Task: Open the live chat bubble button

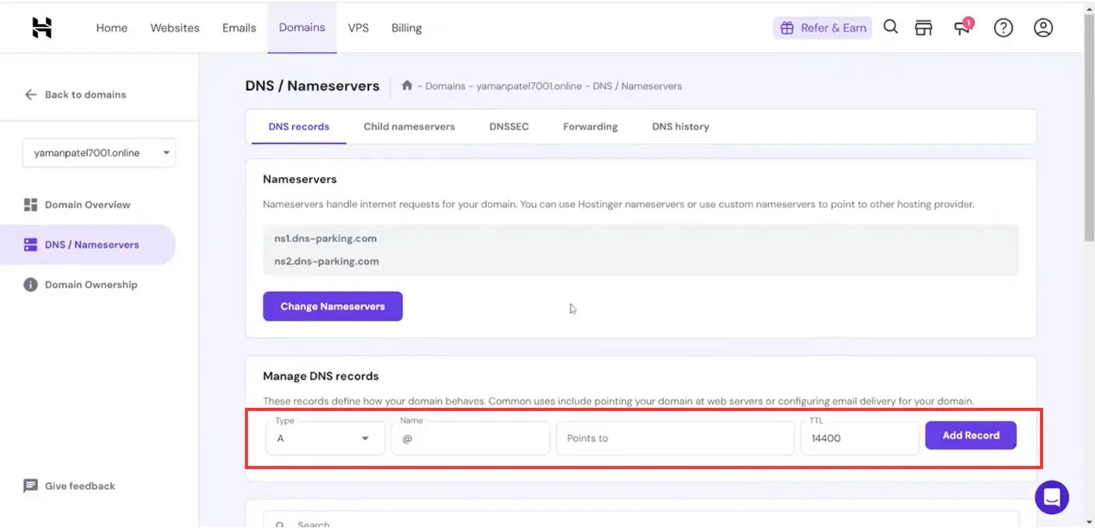Action: point(1052,497)
